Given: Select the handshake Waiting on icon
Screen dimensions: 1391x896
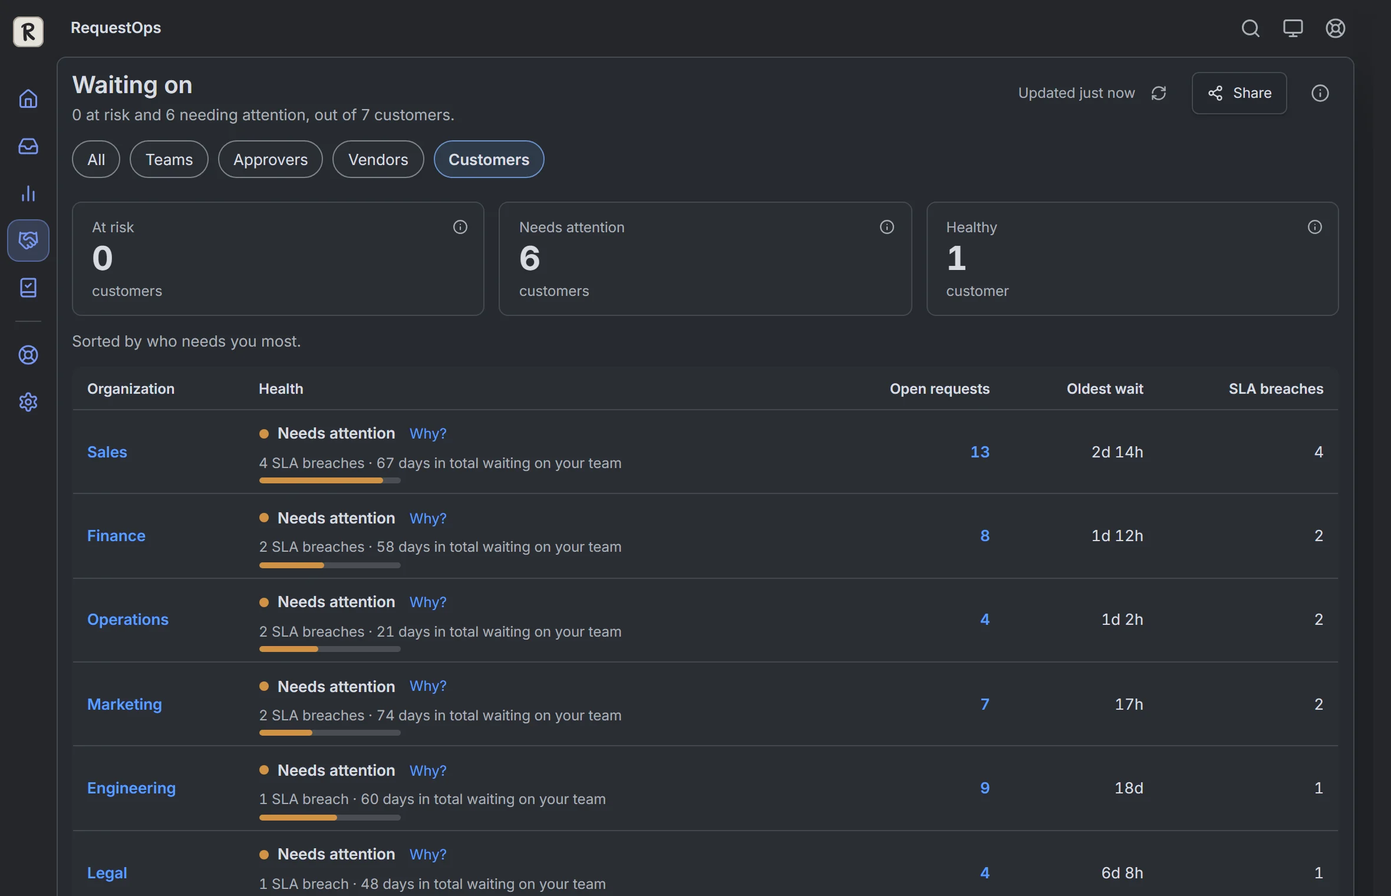Looking at the screenshot, I should [28, 240].
